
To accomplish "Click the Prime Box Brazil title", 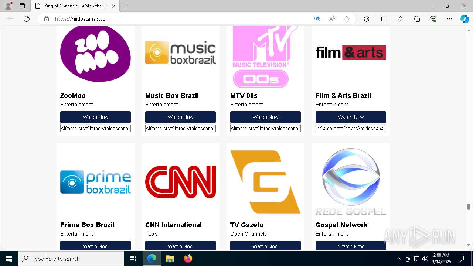I will (x=87, y=225).
